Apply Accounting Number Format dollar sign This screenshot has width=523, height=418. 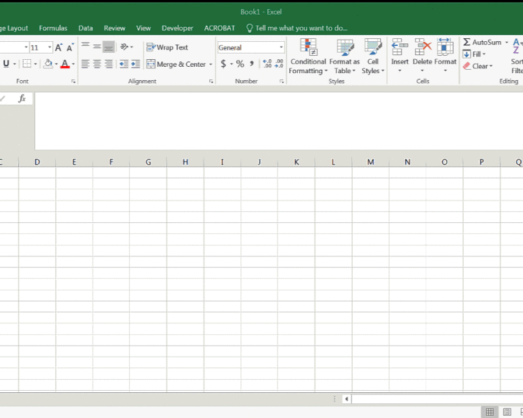pyautogui.click(x=224, y=64)
